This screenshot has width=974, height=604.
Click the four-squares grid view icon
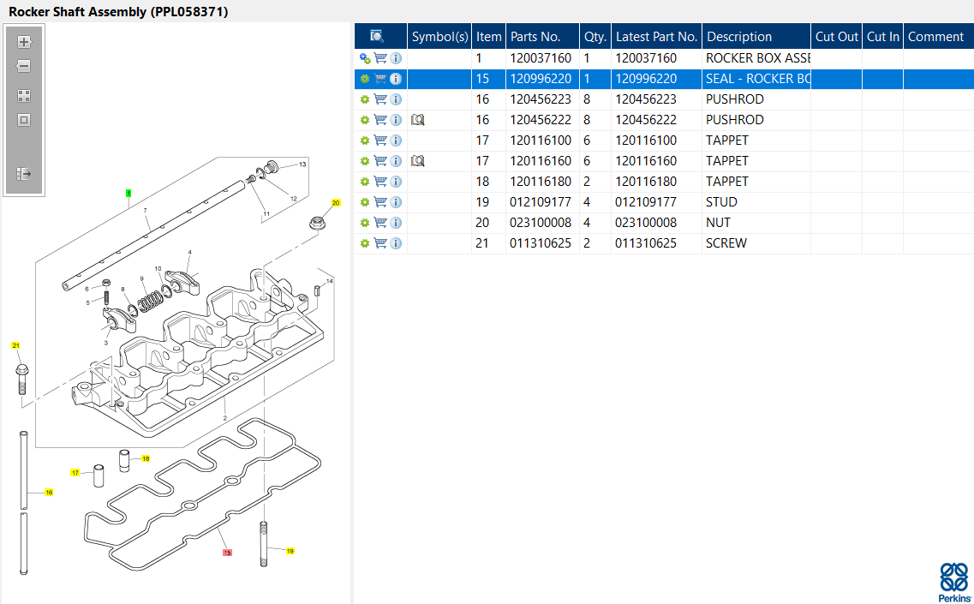24,96
